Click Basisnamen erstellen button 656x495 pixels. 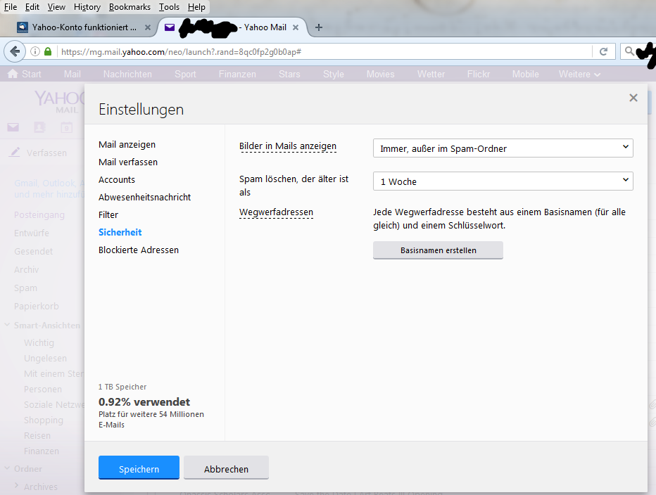tap(438, 250)
